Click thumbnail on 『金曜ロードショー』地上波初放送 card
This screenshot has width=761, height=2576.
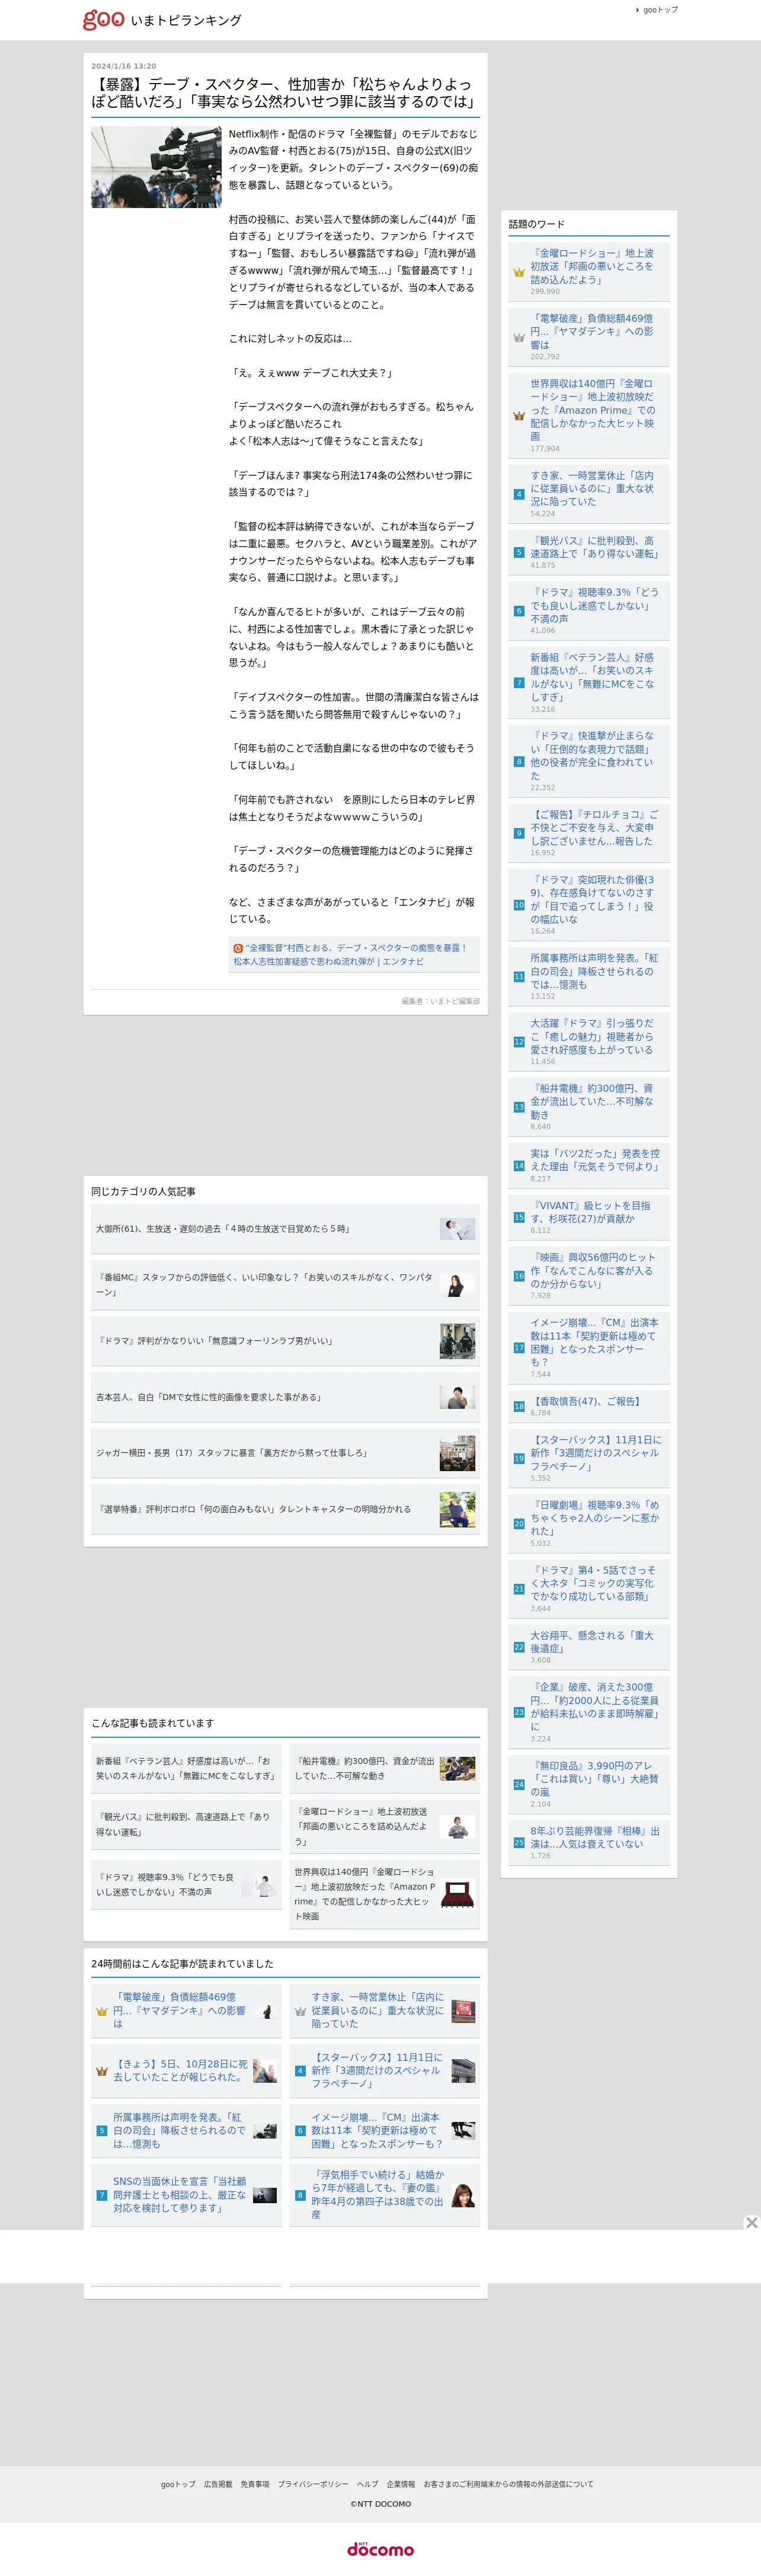(x=457, y=1827)
